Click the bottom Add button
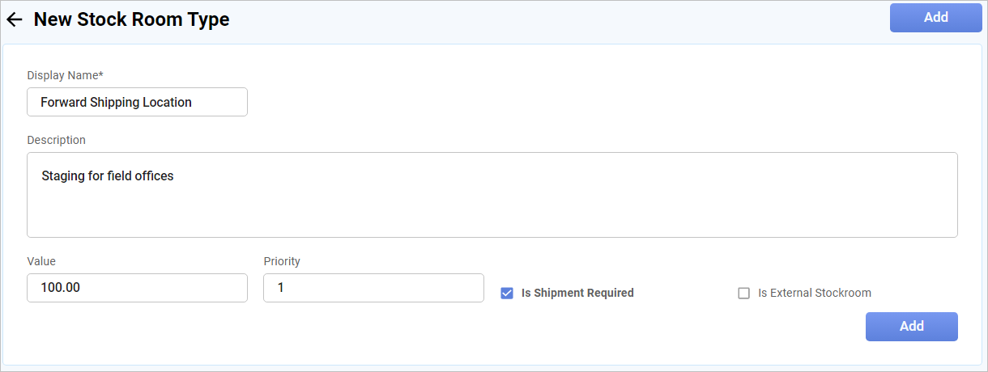 [x=911, y=327]
